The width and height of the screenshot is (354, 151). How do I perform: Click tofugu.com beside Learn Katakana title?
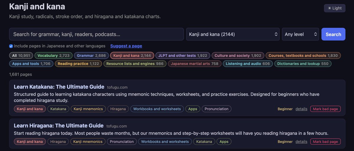click(x=117, y=87)
